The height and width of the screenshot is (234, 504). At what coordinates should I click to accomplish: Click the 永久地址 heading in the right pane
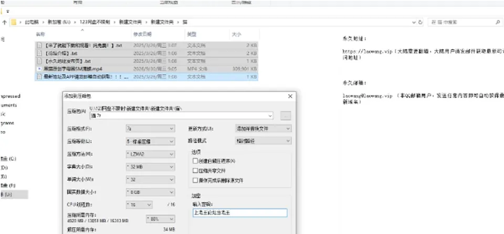(354, 39)
